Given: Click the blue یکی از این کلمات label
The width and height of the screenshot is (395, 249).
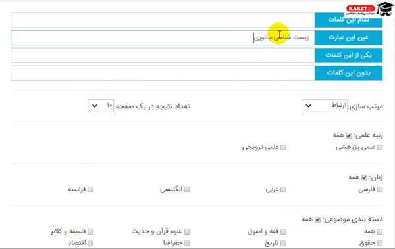Looking at the screenshot, I should tap(349, 55).
